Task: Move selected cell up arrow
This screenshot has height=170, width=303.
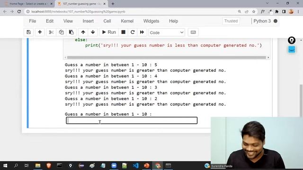Action: pos(83,32)
